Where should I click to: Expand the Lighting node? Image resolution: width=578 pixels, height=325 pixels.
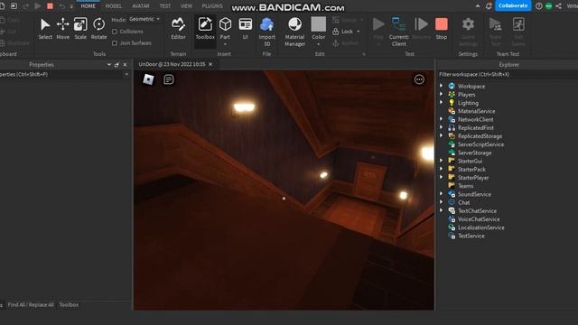[x=442, y=102]
